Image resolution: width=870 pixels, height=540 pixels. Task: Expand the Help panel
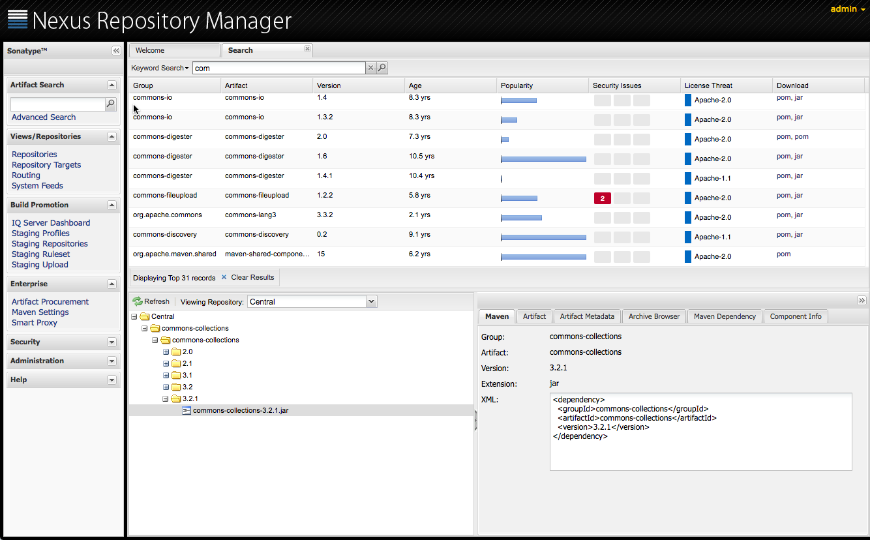[112, 380]
